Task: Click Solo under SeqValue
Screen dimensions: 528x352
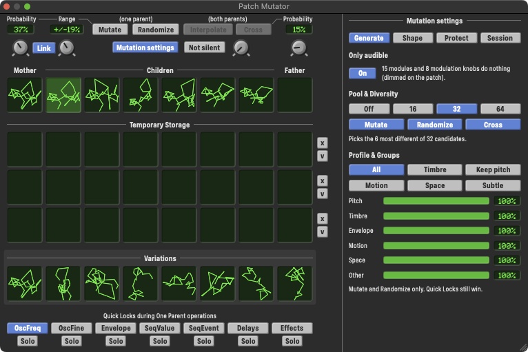Action: coord(160,341)
